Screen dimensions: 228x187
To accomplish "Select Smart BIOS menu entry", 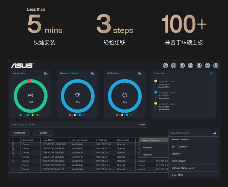I will [x=177, y=175].
